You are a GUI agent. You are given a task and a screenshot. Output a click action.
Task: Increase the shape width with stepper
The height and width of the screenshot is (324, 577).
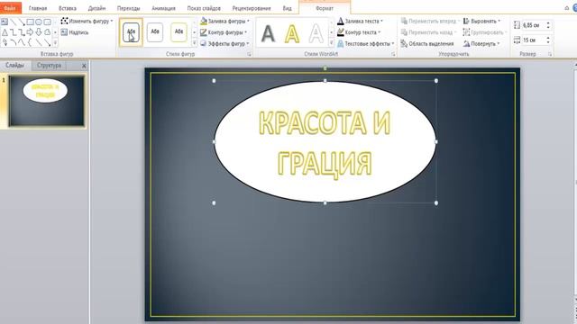point(548,38)
